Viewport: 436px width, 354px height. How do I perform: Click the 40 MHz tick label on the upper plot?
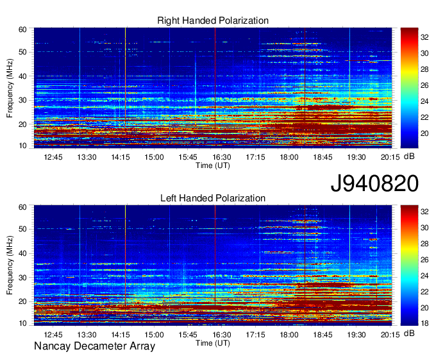tap(22, 76)
